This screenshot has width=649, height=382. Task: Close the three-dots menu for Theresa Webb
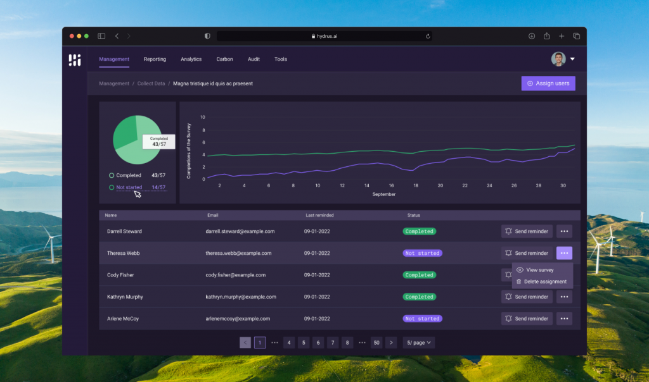[564, 253]
